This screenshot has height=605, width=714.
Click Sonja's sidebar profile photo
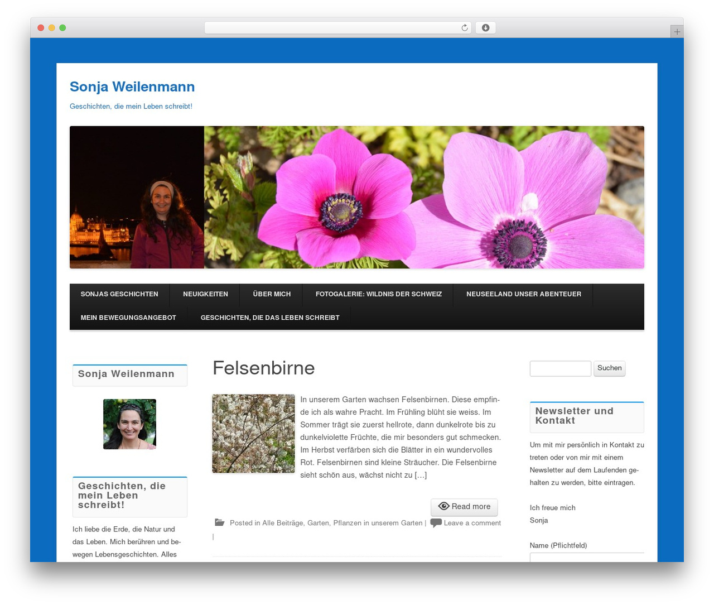129,424
